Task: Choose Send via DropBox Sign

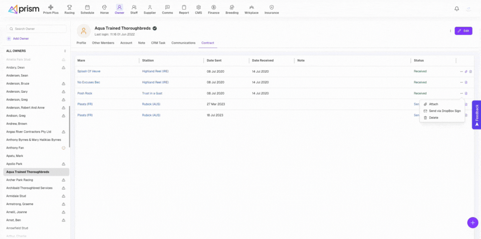Action: click(x=445, y=111)
